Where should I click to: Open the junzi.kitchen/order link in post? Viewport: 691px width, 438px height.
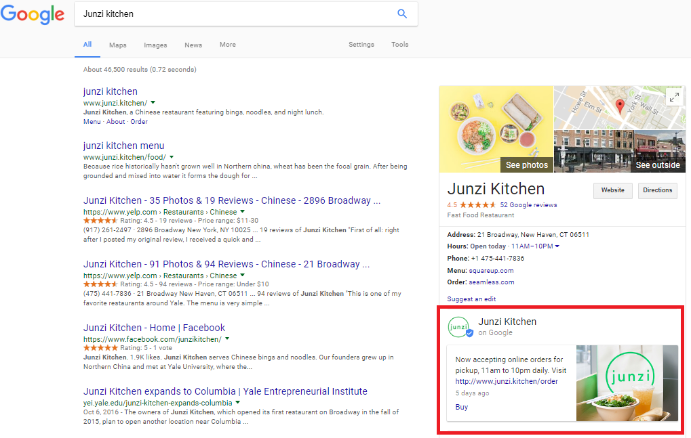tap(507, 381)
